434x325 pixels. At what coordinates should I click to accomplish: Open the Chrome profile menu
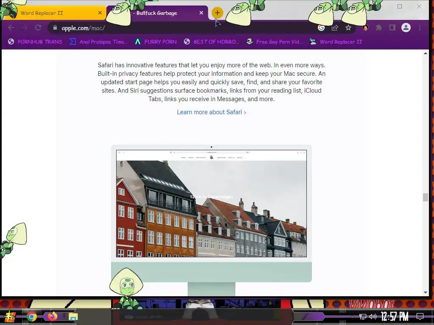tap(406, 28)
